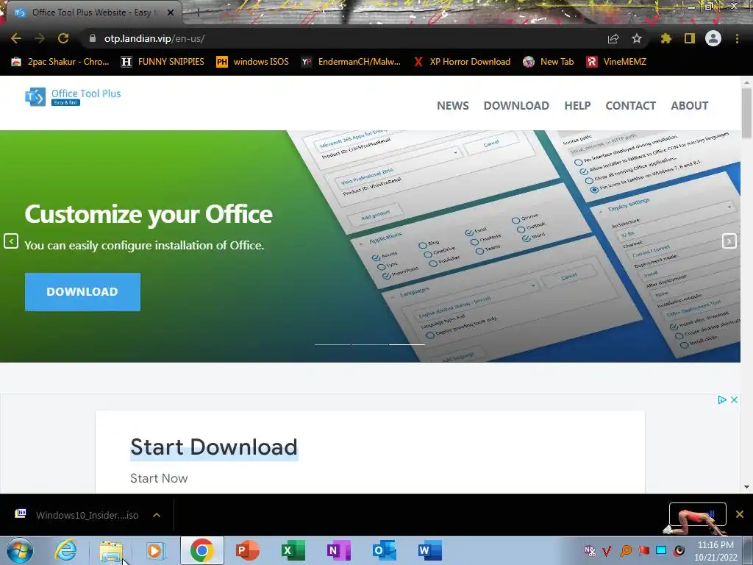Go back with the browser back arrow
This screenshot has height=565, width=753.
tap(16, 38)
